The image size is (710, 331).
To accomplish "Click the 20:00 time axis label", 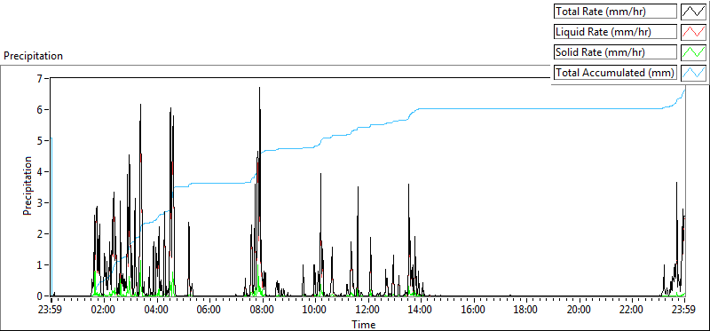I will [580, 311].
